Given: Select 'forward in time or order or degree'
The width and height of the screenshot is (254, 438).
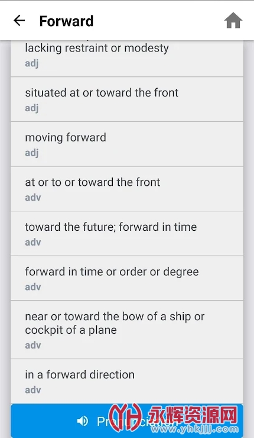Looking at the screenshot, I should (x=127, y=278).
